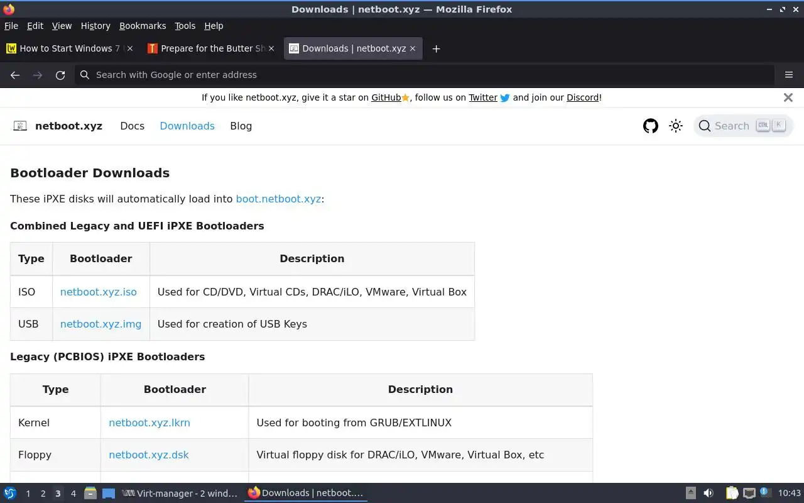Click 'Legacy (PCBIOS) iPXE Bootloaders' heading
The height and width of the screenshot is (503, 804).
[107, 357]
